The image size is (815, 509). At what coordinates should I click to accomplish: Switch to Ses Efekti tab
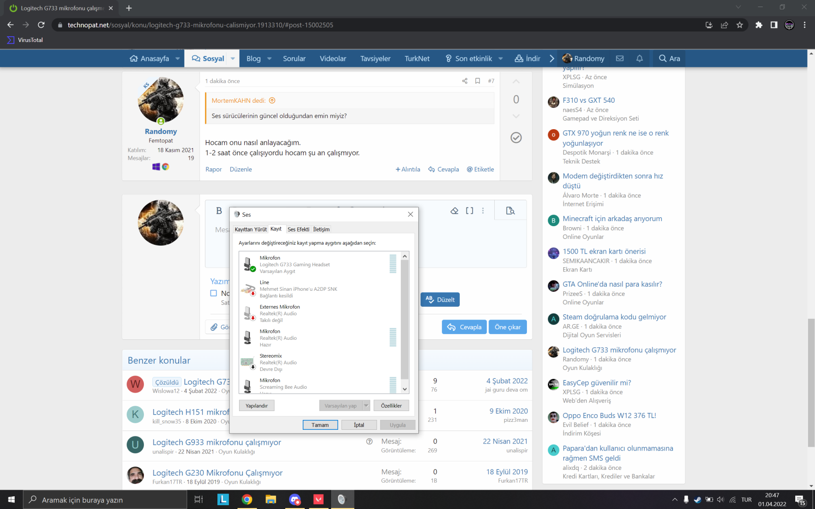tap(299, 230)
